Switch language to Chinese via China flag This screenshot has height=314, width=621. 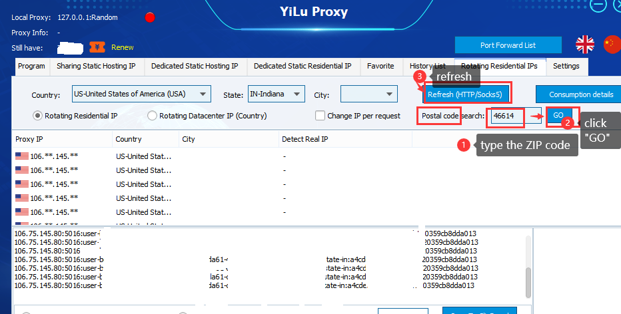click(612, 45)
